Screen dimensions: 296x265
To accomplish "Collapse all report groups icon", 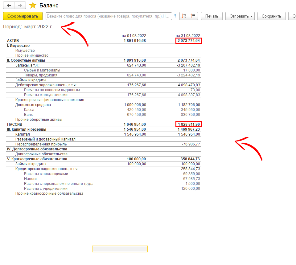I will click(x=193, y=16).
